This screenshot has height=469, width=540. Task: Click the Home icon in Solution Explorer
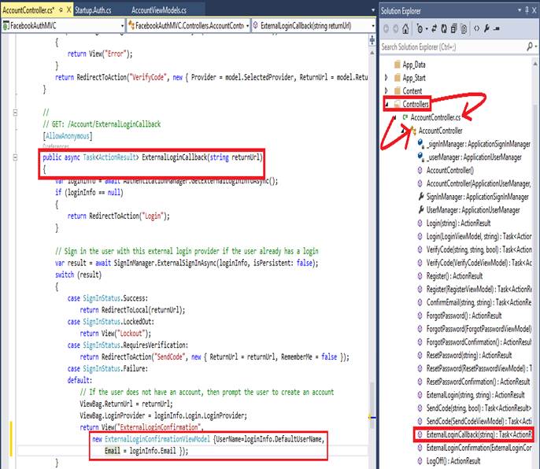click(406, 29)
